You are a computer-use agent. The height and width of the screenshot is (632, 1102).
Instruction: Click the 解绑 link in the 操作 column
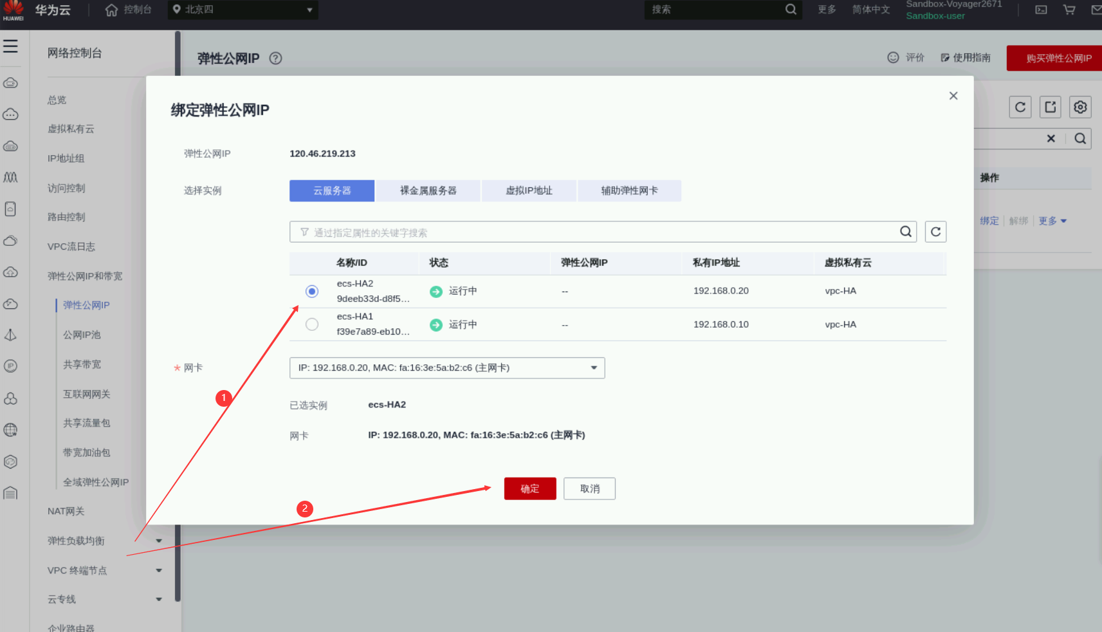[1018, 221]
